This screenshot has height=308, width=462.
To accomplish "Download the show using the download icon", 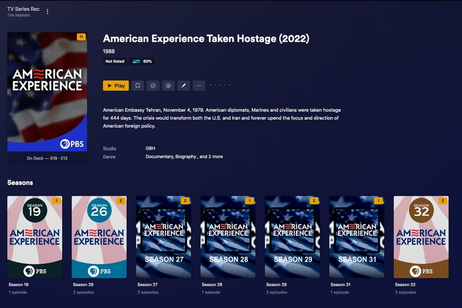I will pos(168,85).
